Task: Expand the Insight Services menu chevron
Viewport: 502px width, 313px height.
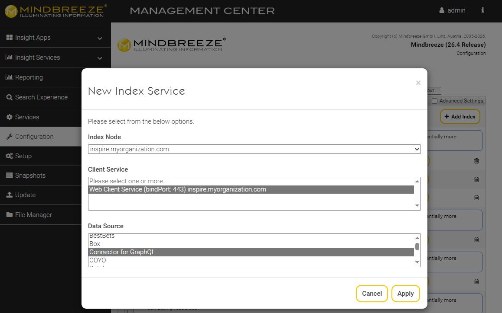Action: pyautogui.click(x=100, y=58)
